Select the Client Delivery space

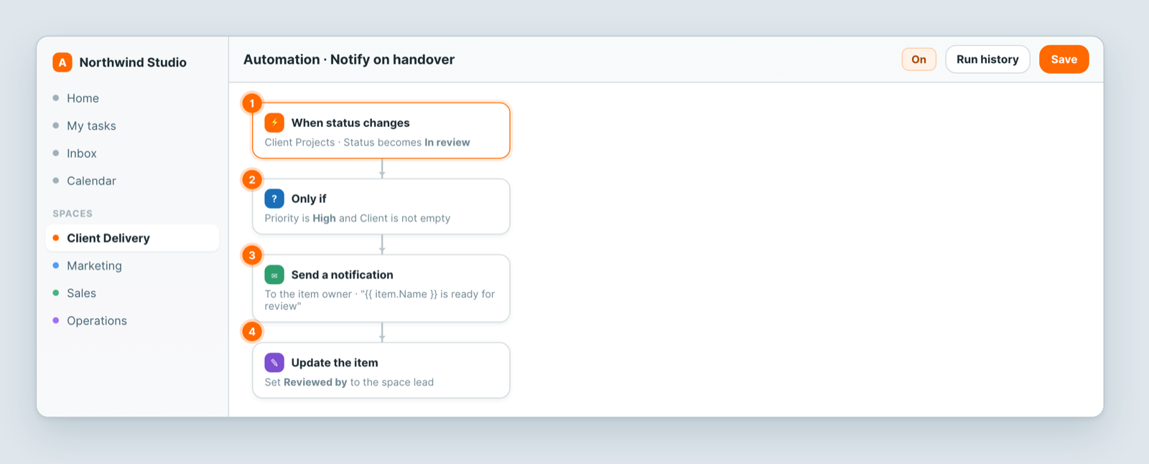click(132, 238)
